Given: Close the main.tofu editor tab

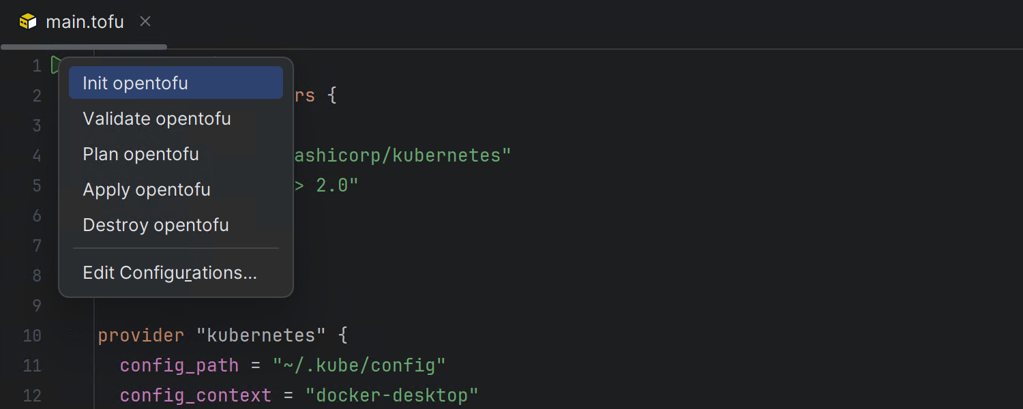Looking at the screenshot, I should click(145, 22).
